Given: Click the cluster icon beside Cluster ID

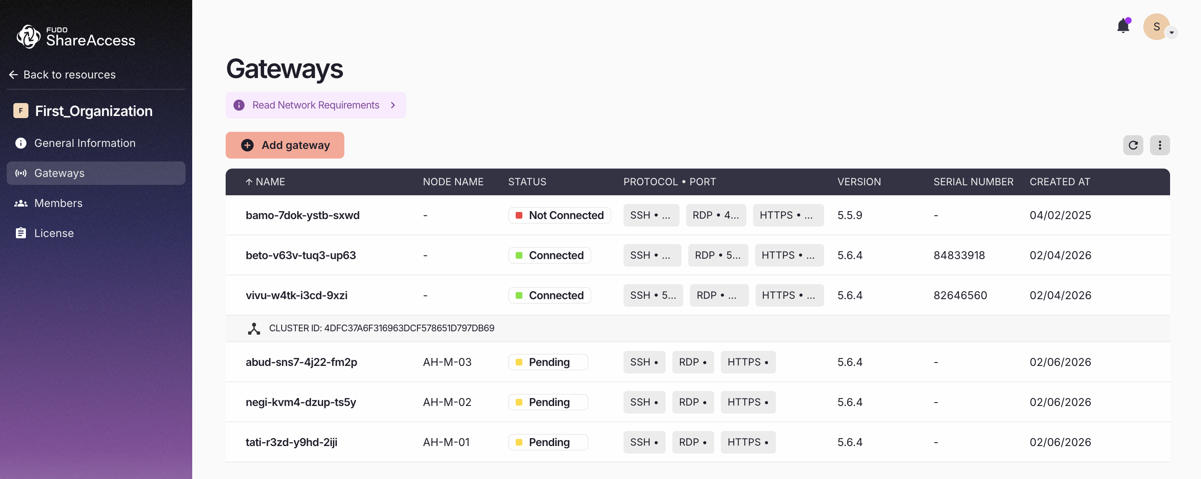Looking at the screenshot, I should pos(254,329).
